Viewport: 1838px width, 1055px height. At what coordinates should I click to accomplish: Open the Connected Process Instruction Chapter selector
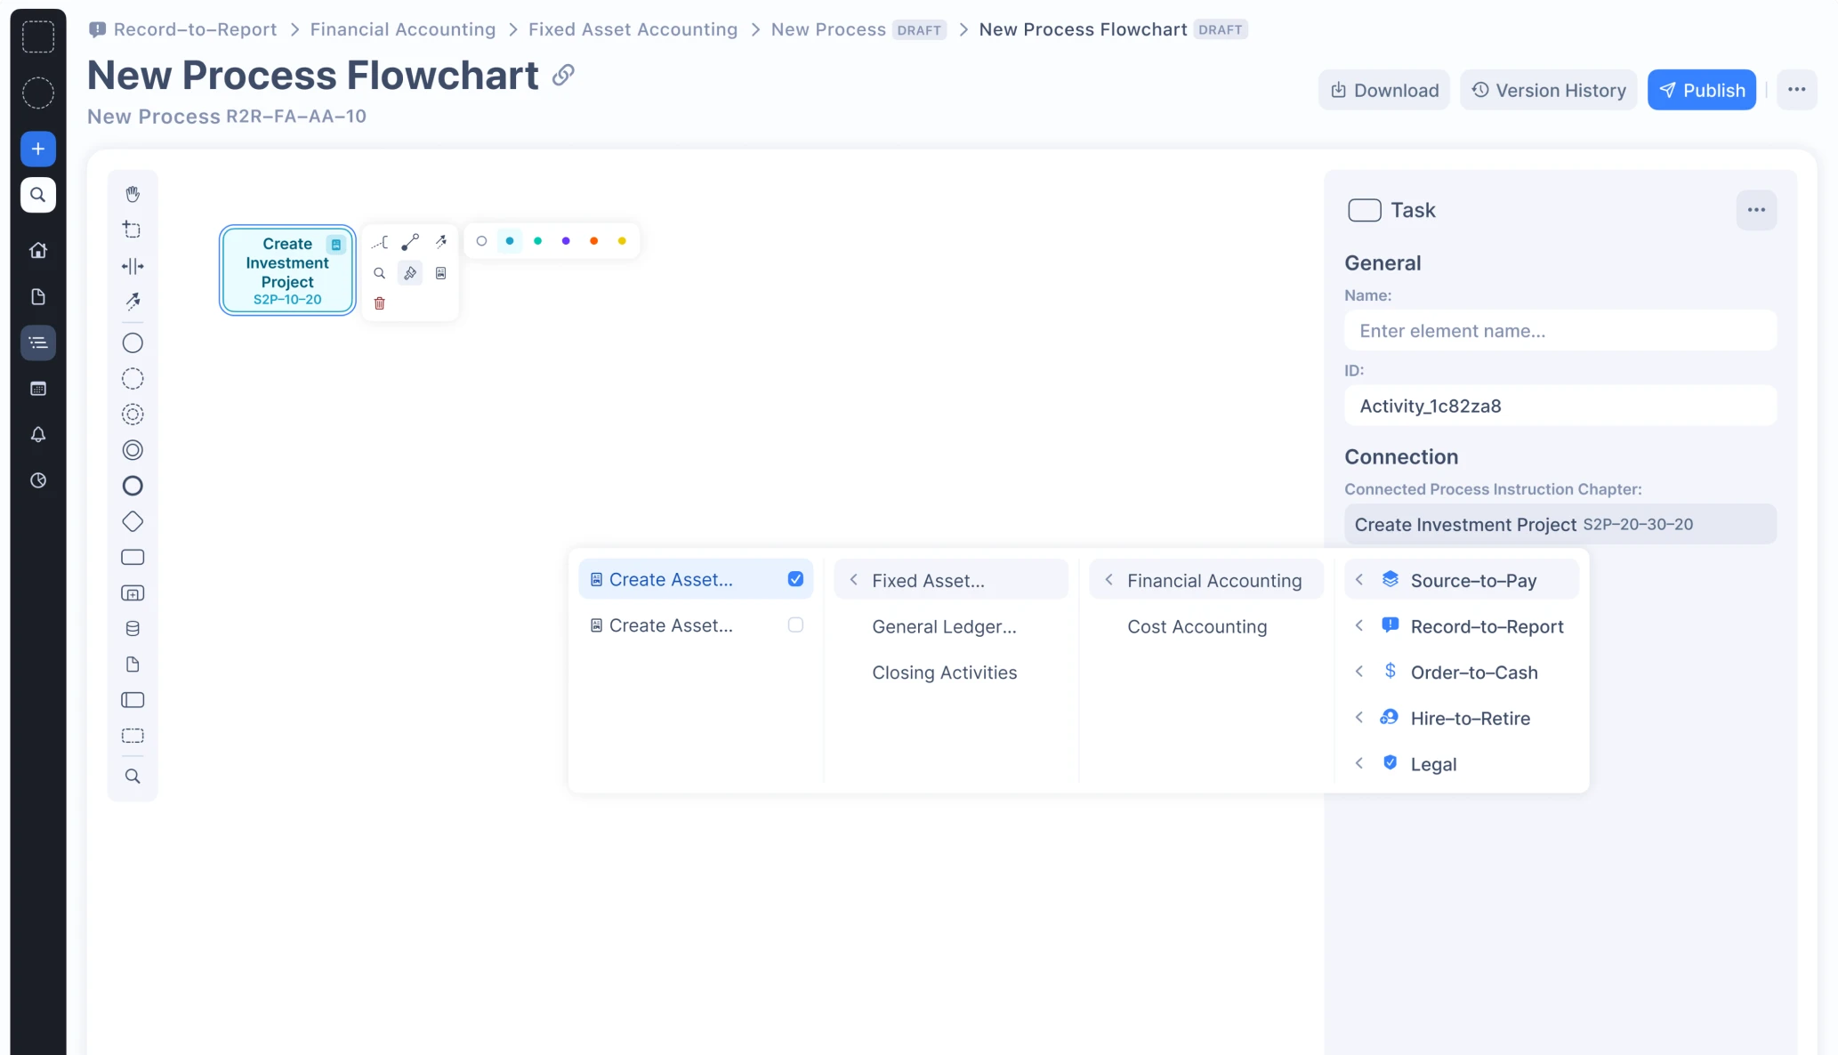pyautogui.click(x=1560, y=524)
